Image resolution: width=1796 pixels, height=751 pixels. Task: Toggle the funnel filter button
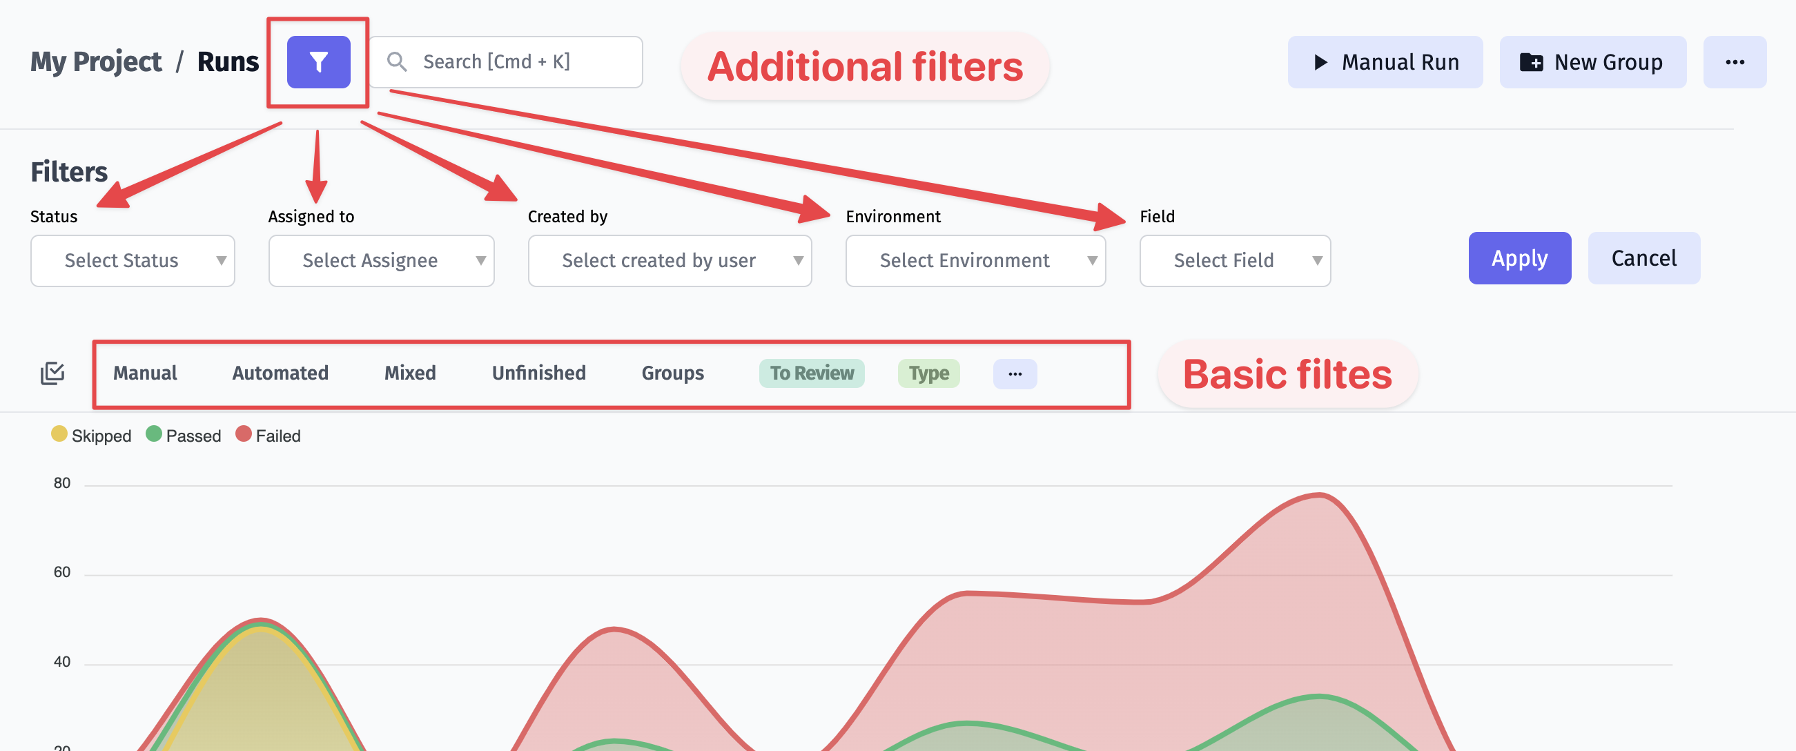coord(319,62)
